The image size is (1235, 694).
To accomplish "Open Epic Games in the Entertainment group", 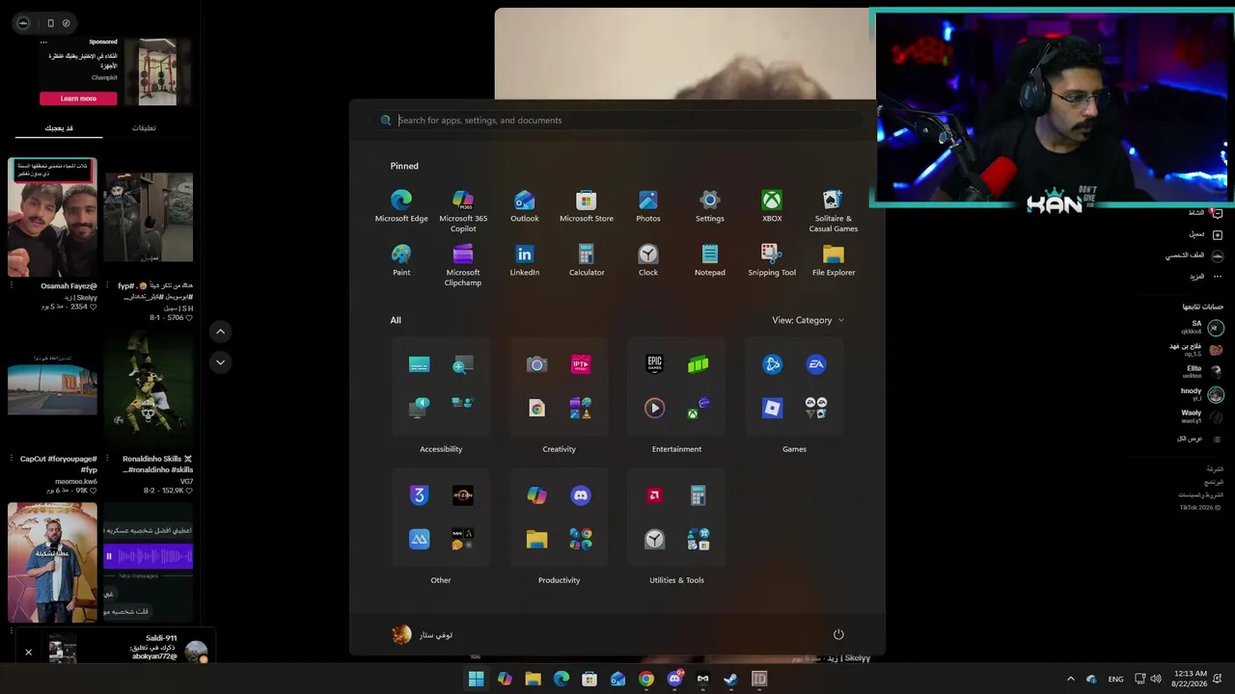I will [x=654, y=364].
